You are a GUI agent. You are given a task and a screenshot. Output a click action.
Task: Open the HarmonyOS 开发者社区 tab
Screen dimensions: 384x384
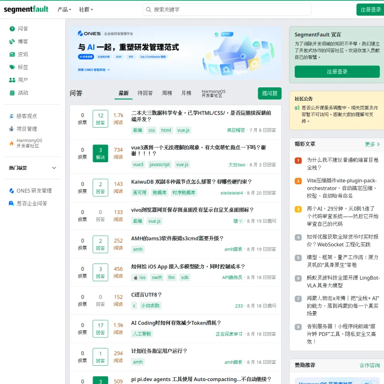(213, 93)
